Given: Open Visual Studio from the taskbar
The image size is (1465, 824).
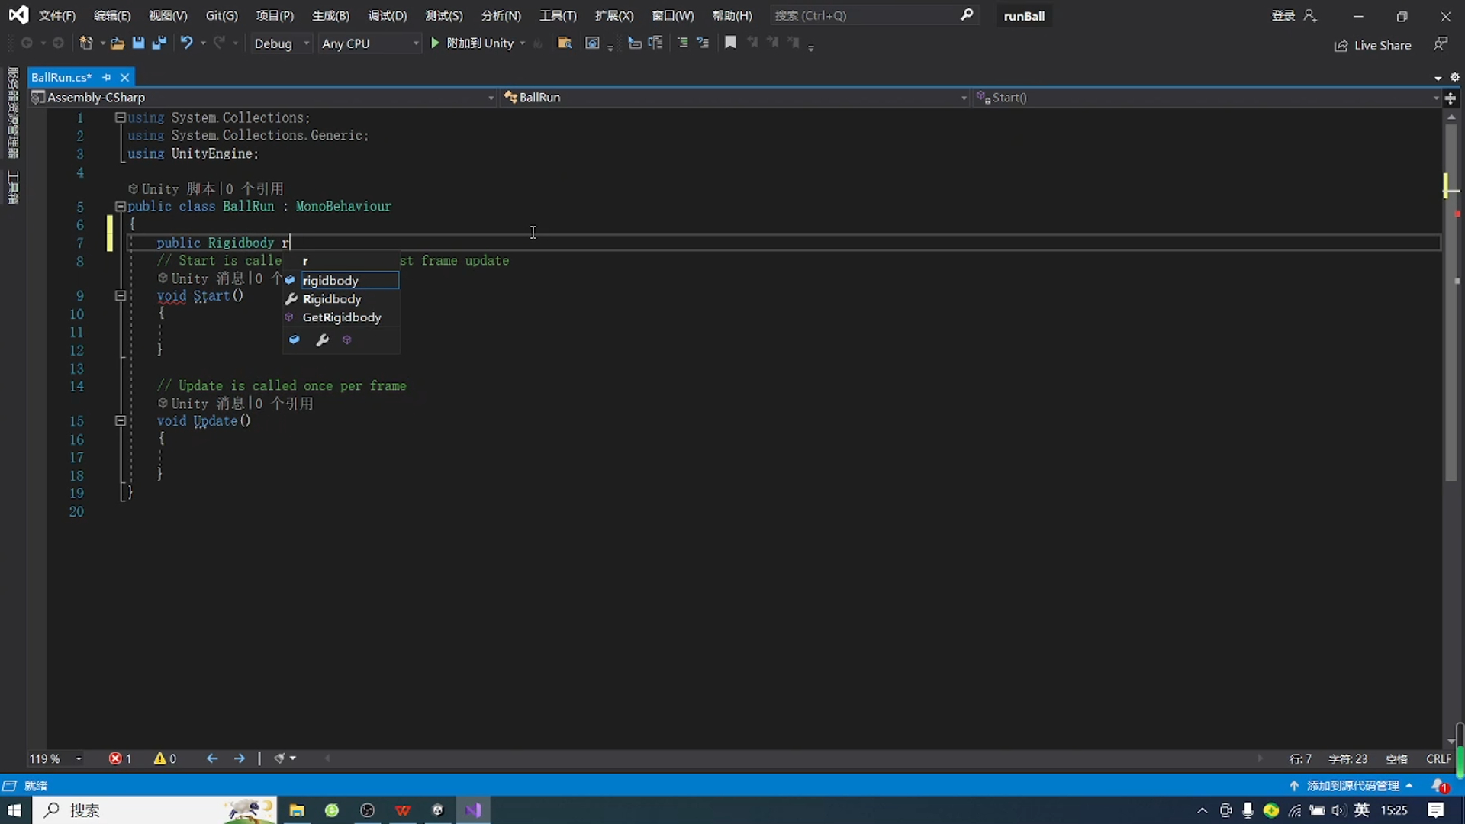Looking at the screenshot, I should point(473,810).
